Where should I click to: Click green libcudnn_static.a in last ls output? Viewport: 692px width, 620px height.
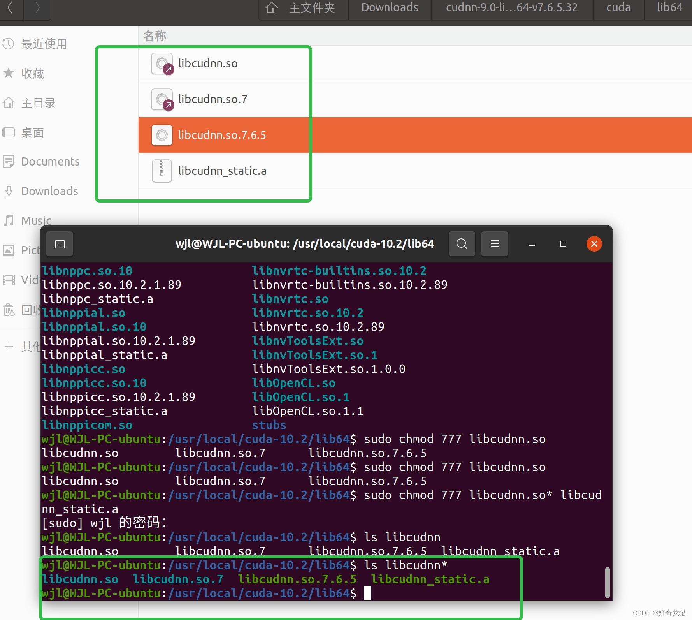coord(430,579)
